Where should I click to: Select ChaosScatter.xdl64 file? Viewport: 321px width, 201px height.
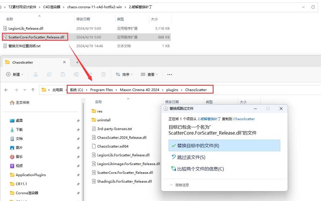pyautogui.click(x=110, y=146)
